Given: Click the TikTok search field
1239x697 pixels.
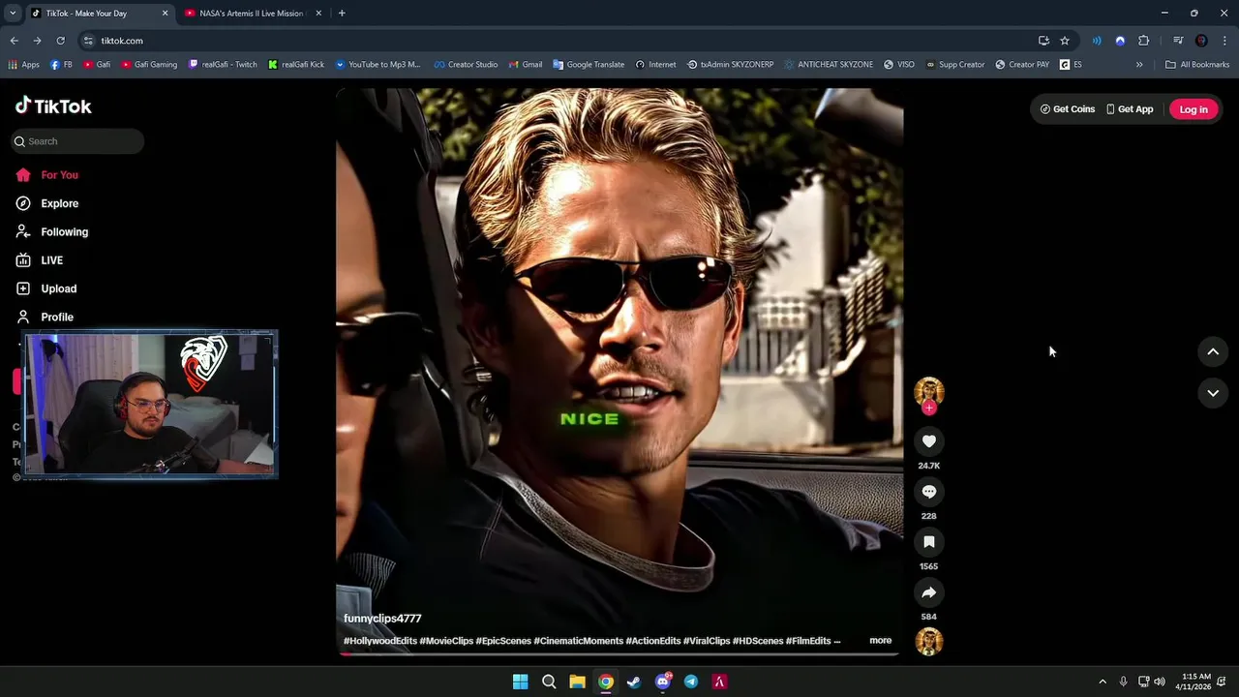Looking at the screenshot, I should pyautogui.click(x=77, y=141).
